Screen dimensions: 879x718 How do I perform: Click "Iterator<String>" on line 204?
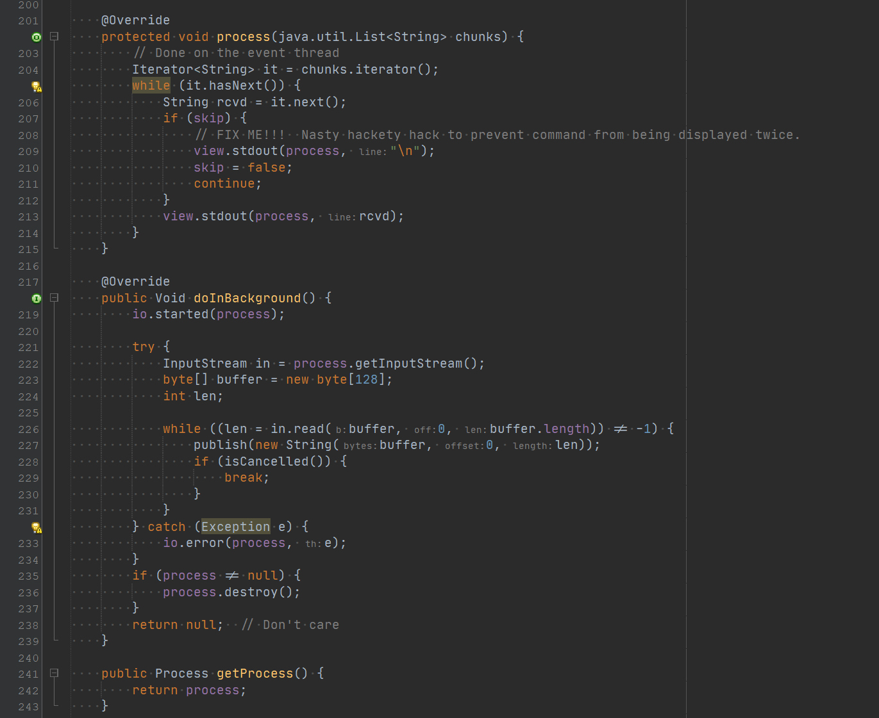[194, 70]
